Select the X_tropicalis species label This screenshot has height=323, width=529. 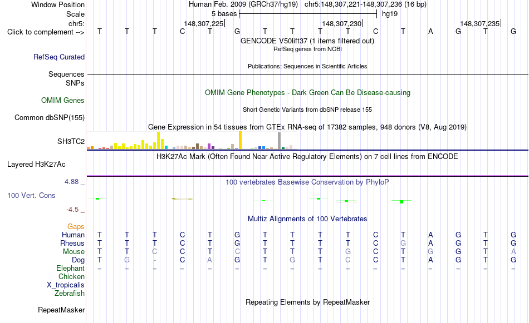[66, 285]
